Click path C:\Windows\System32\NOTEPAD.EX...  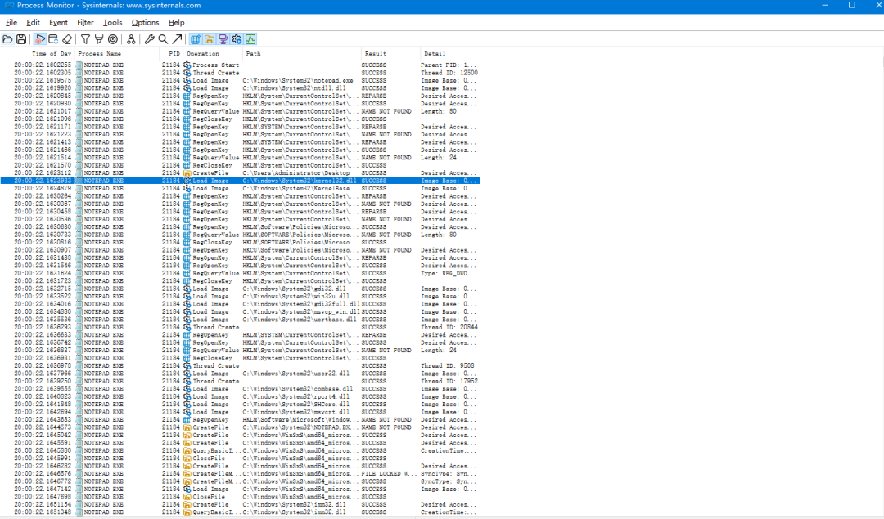click(x=300, y=427)
